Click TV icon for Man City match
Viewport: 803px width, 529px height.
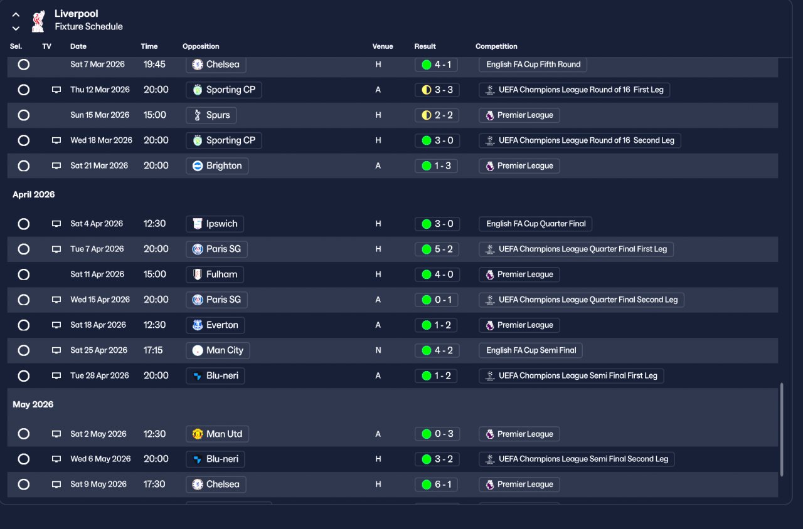56,351
